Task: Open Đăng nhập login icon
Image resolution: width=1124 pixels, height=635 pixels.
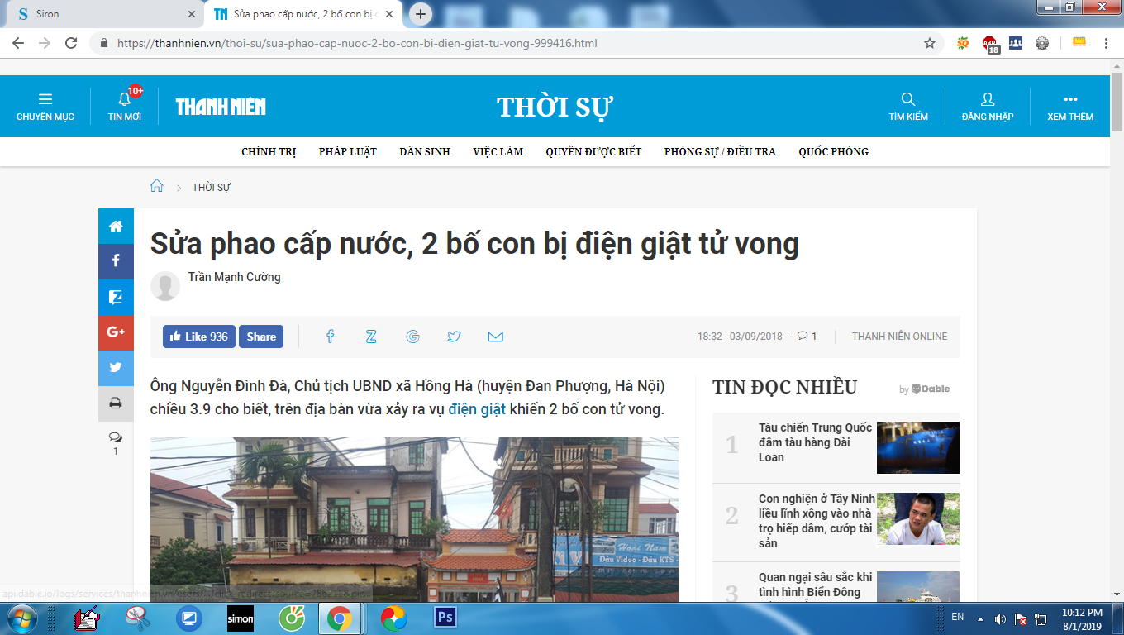Action: 988,107
